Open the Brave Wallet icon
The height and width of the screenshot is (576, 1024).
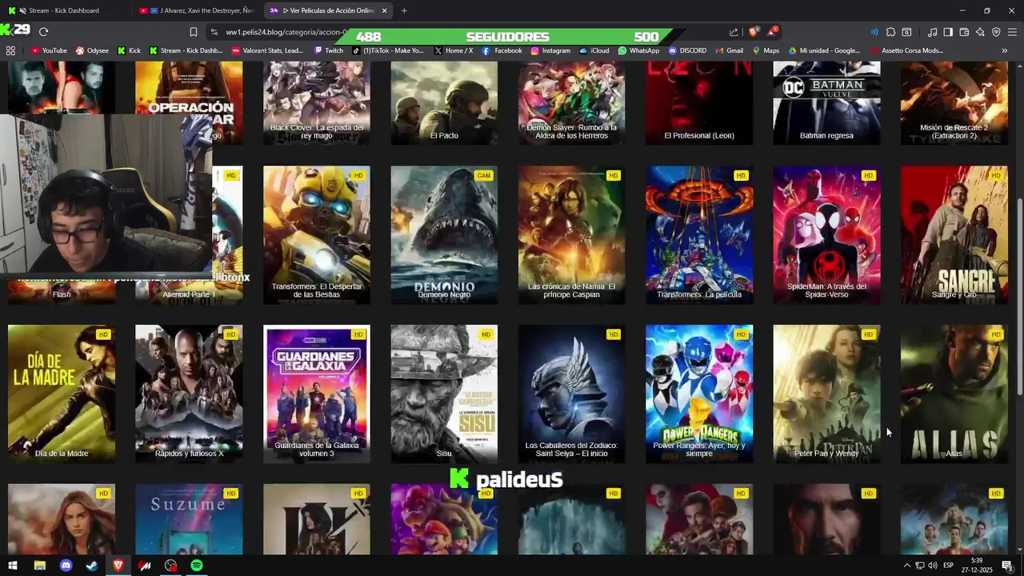(x=964, y=32)
